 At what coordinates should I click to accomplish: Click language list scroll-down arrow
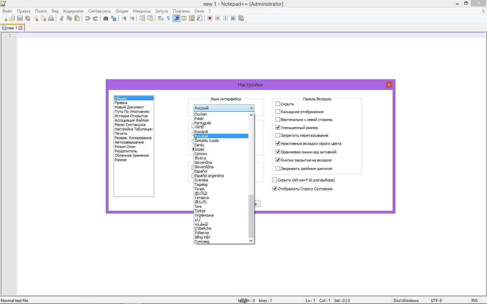click(251, 241)
